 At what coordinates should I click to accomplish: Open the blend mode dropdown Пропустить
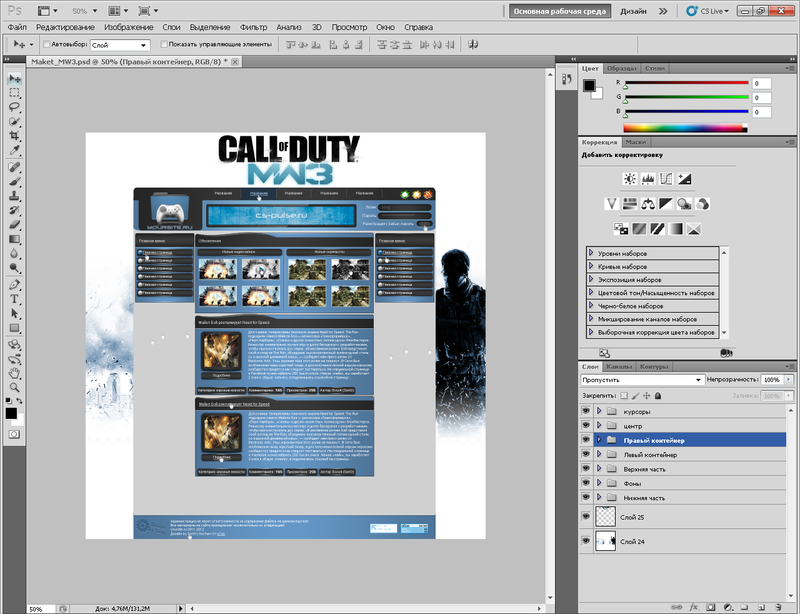click(x=642, y=380)
